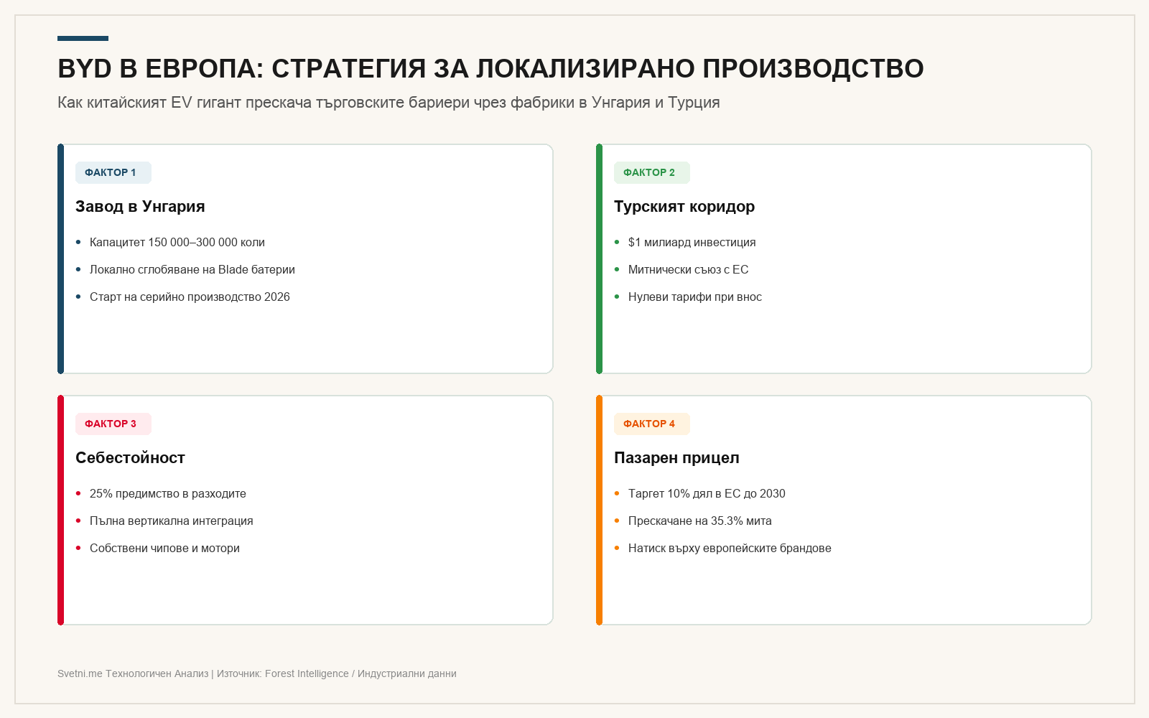Click 'Натиск върху европейските брандове' bullet

(730, 549)
